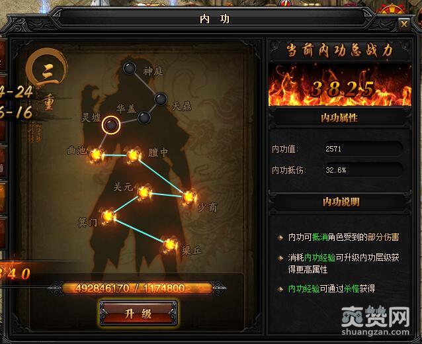Screen dimensions: 422x344
Task: Select the 梁丘 acupoint orb
Action: click(x=170, y=245)
